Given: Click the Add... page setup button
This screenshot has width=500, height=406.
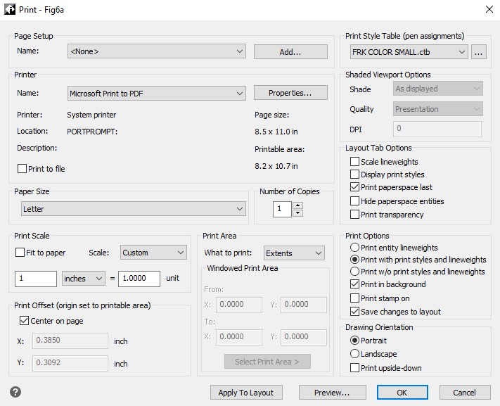Looking at the screenshot, I should coord(290,51).
